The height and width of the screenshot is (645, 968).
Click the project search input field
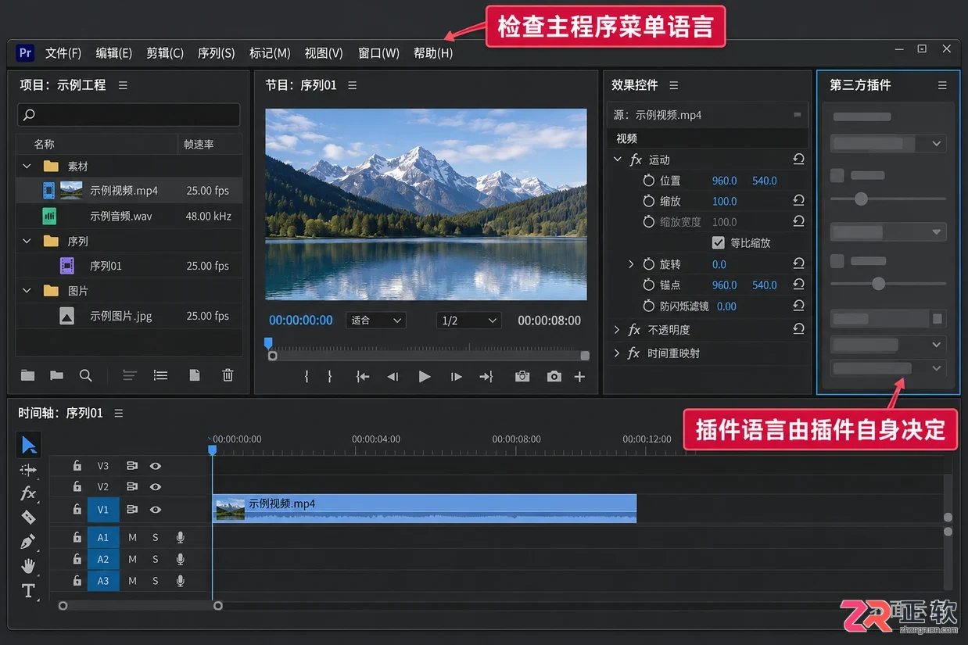click(x=129, y=115)
